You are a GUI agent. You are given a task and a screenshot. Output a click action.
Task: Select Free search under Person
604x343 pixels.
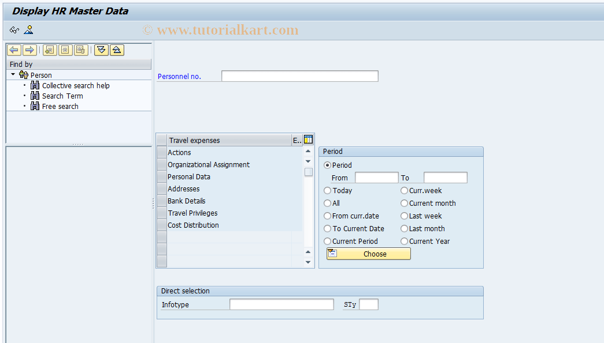60,106
